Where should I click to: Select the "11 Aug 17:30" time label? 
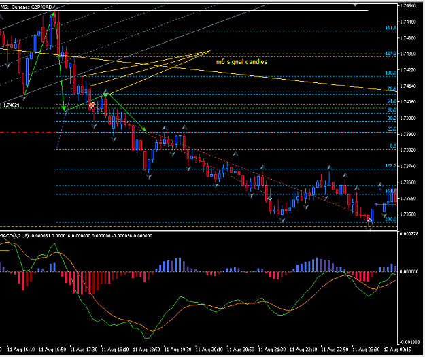pyautogui.click(x=84, y=350)
